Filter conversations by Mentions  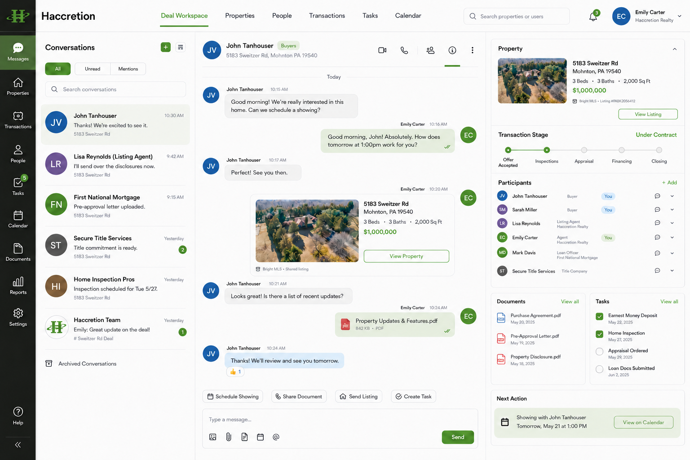(x=128, y=69)
